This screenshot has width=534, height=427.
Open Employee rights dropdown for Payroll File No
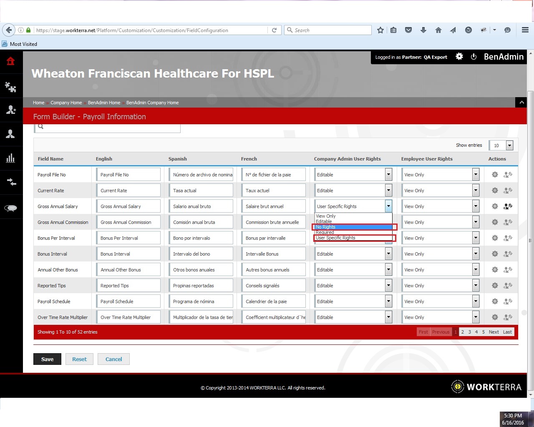(x=440, y=175)
